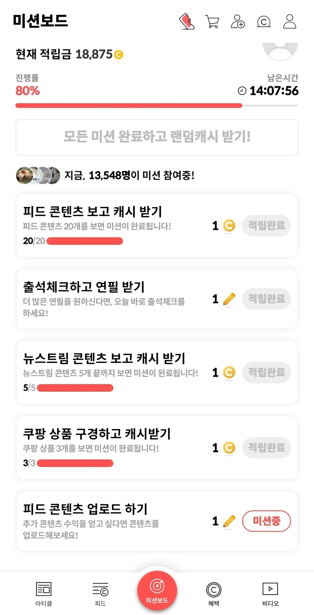This screenshot has height=615, width=314.
Task: Tap the participant avatars thumbnail group
Action: tap(38, 175)
